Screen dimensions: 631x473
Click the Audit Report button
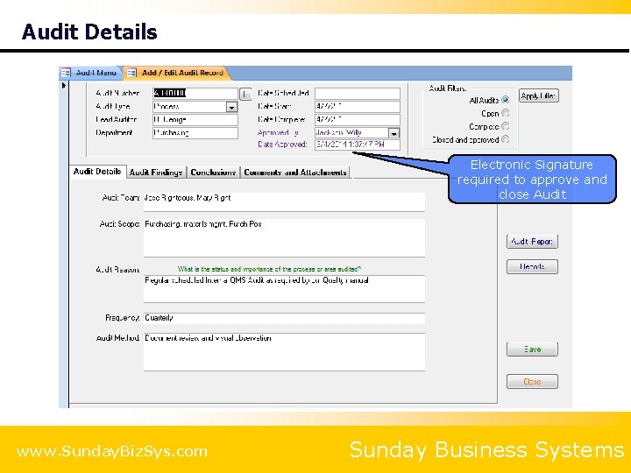click(x=532, y=242)
